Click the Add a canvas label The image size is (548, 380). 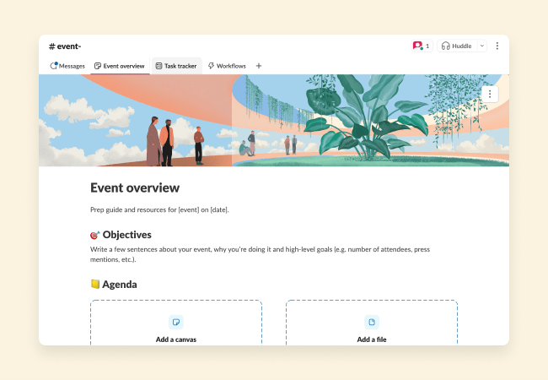175,339
